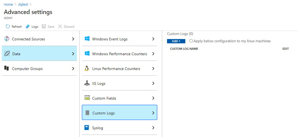Click the Add + button
298x137 pixels.
pos(176,41)
